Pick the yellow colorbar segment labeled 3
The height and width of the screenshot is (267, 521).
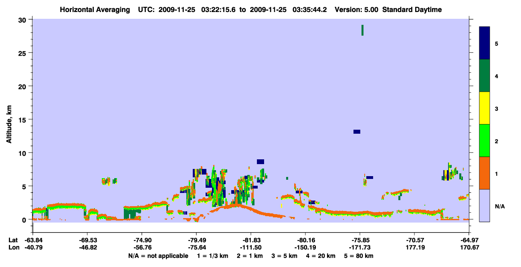tap(485, 108)
